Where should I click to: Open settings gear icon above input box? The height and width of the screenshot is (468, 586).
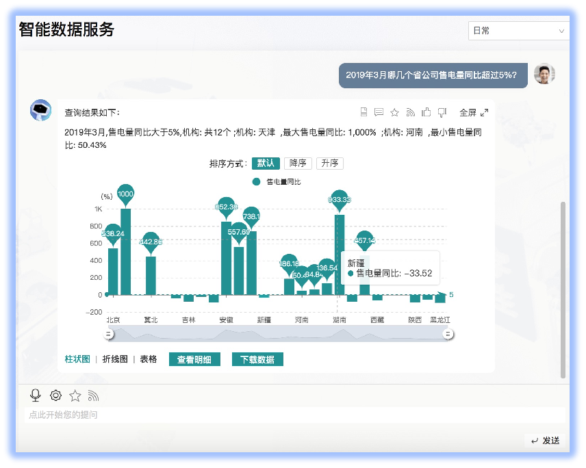[55, 395]
